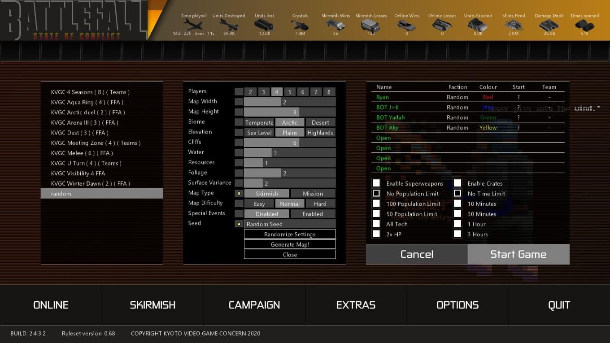Set players count to 8
Screen dimensions: 610x343
329,91
